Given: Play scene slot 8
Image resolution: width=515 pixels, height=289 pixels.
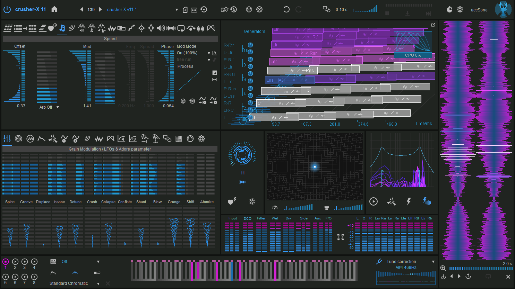Looking at the screenshot, I should click(34, 277).
